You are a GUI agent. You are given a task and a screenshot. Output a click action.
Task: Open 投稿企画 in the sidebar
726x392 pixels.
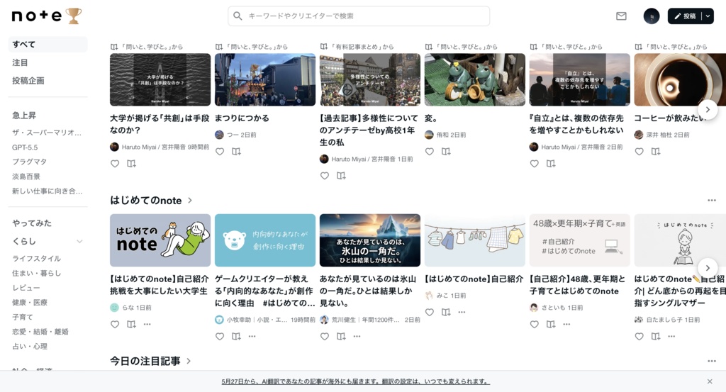pos(28,81)
